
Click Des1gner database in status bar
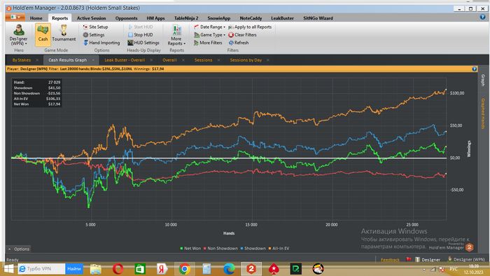(x=428, y=259)
